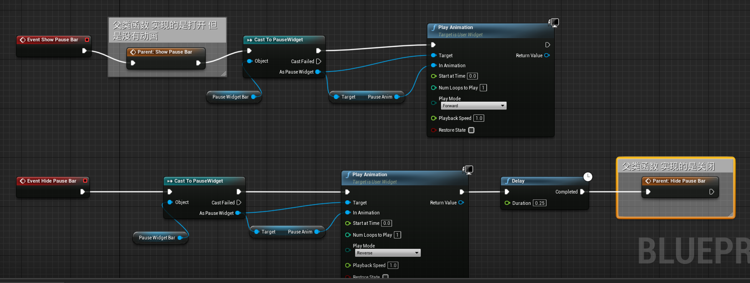Viewport: 750px width, 283px height.
Task: Click the Pause Anim output pin of bottom getter node
Action: [317, 232]
